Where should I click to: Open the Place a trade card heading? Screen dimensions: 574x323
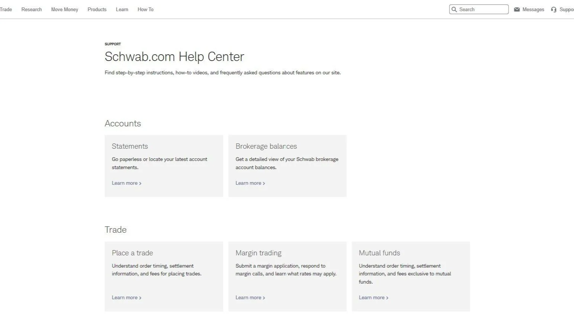(x=132, y=253)
